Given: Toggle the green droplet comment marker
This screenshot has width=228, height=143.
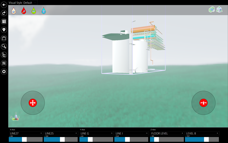Looking at the screenshot, I should (x=34, y=11).
